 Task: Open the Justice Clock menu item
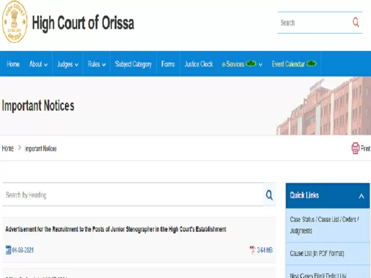(x=199, y=64)
